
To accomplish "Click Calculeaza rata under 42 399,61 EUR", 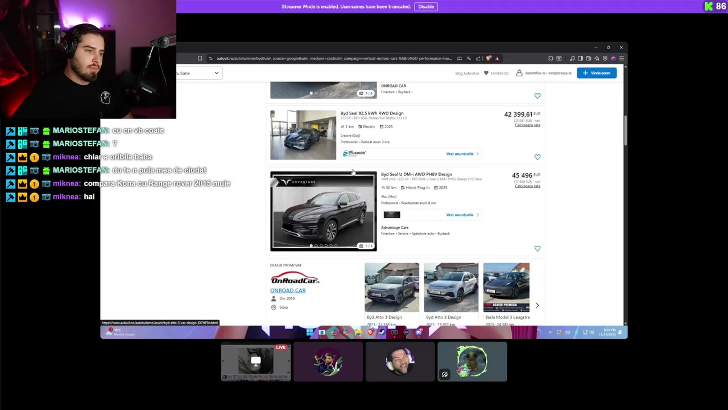I will click(x=527, y=125).
